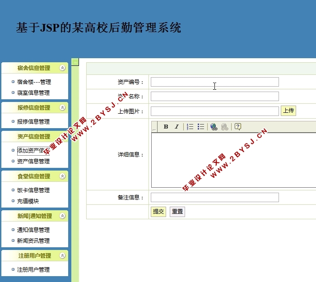Screen dimensions: 316x282
Task: Click the 提交 submit button
Action: 158,212
